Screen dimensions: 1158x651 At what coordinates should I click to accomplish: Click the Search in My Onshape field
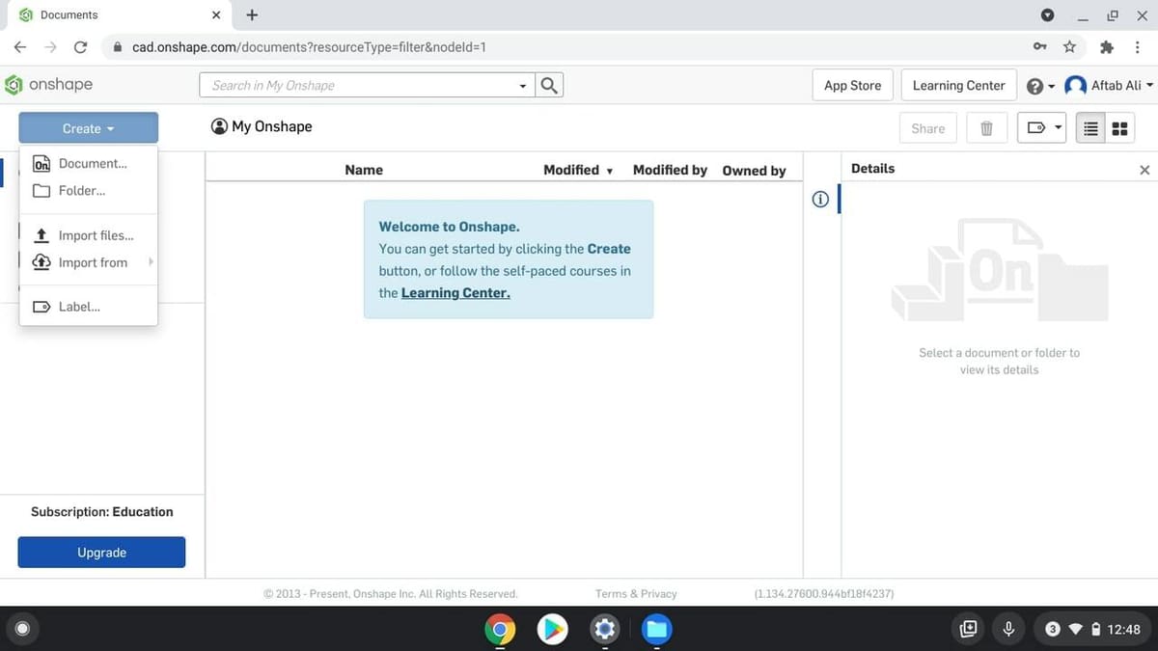pyautogui.click(x=362, y=85)
